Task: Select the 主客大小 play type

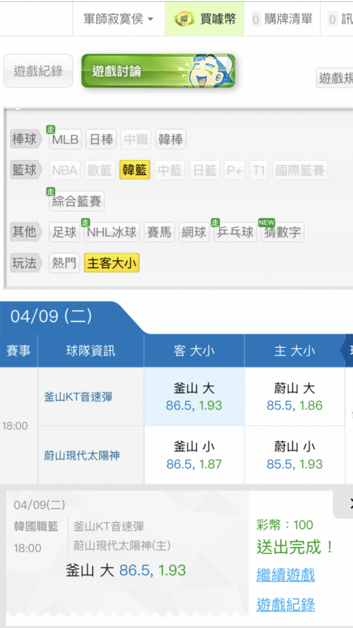Action: [112, 263]
